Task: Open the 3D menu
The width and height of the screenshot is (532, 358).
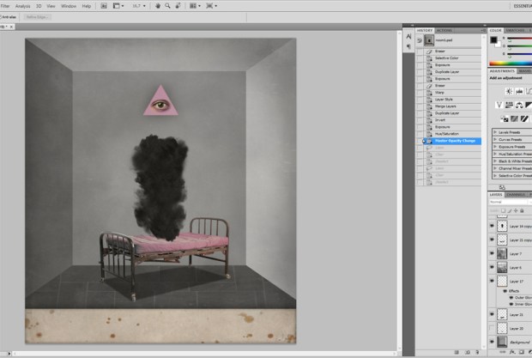Action: pos(39,6)
